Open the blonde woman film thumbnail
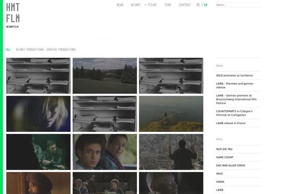The height and width of the screenshot is (194, 291). (x=38, y=113)
